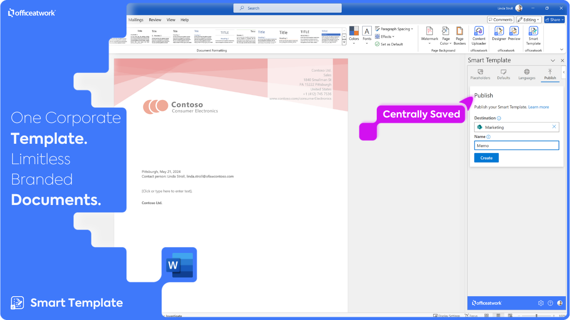570x320 pixels.
Task: Click the Share button
Action: [x=554, y=20]
